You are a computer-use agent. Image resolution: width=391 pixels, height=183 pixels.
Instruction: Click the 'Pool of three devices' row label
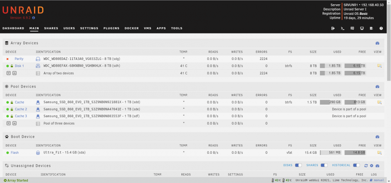pos(59,123)
